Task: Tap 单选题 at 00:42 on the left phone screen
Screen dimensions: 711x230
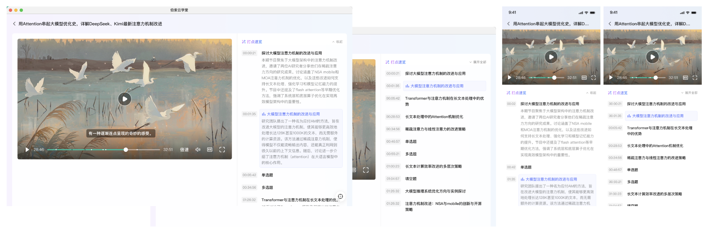Action: [x=526, y=167]
